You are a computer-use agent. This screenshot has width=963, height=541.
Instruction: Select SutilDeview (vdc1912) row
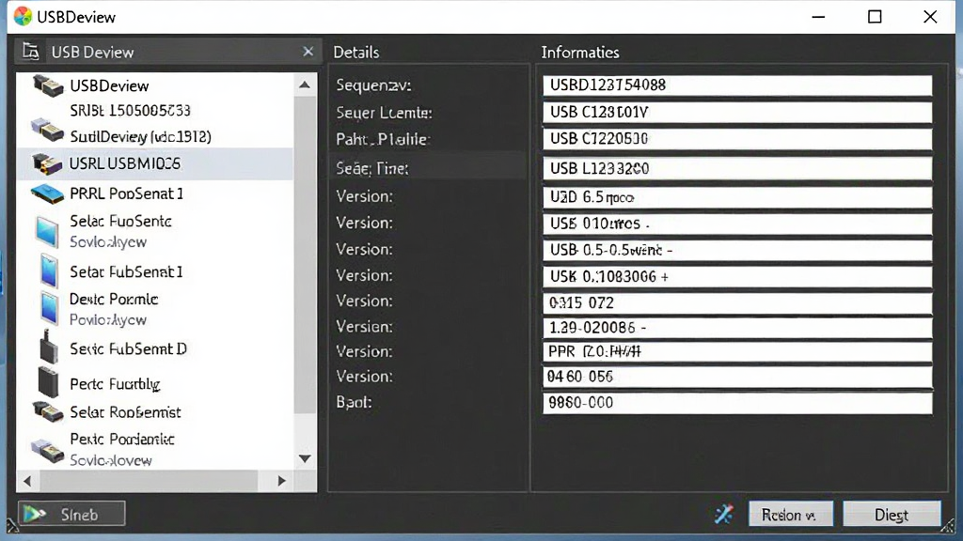point(155,136)
